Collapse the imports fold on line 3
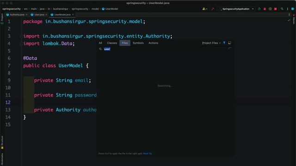 21,36
